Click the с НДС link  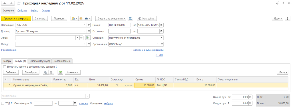click(159, 55)
